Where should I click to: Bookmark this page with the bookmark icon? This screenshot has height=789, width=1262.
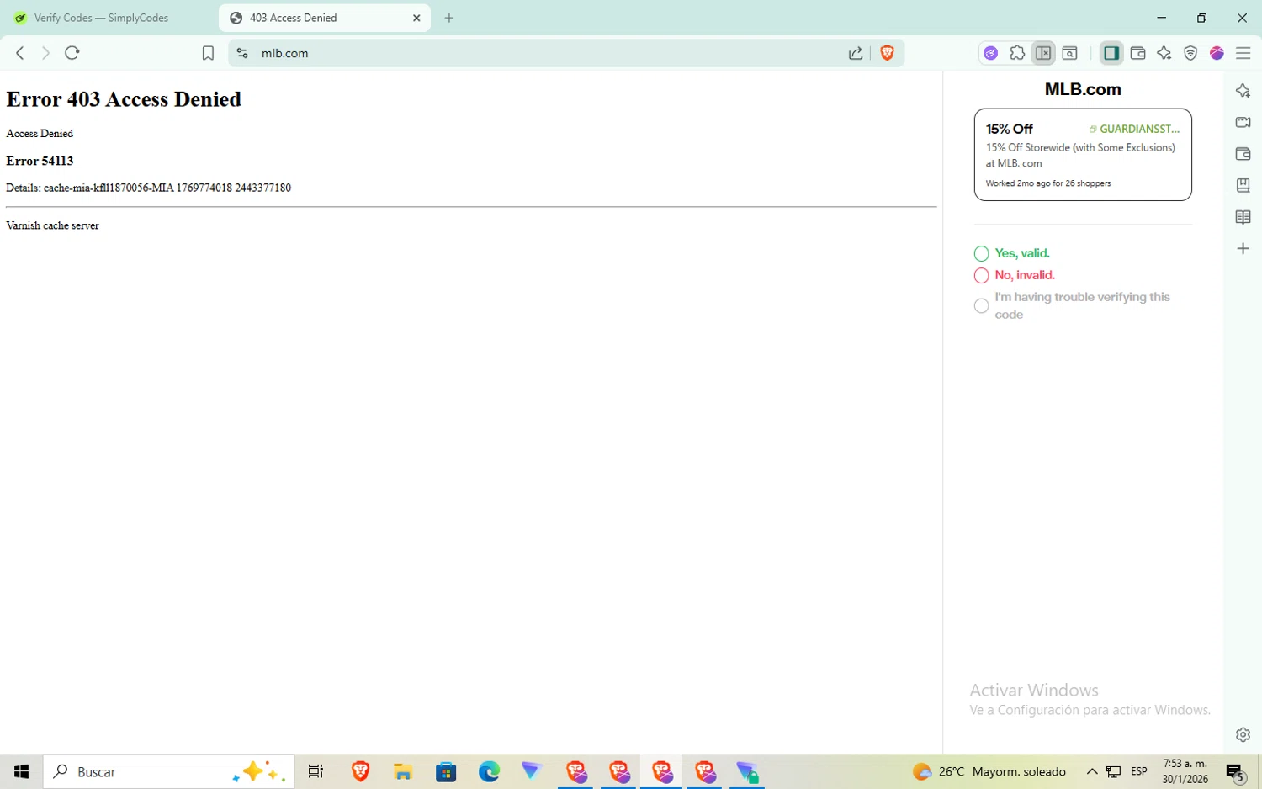208,53
